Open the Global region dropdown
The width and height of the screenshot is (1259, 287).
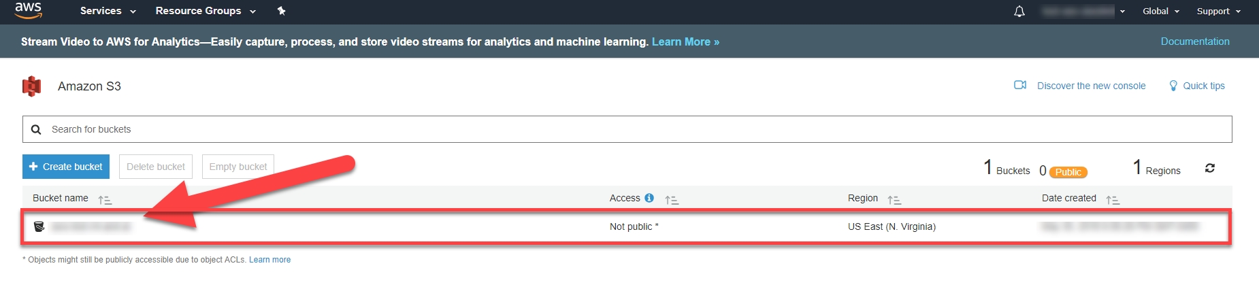(x=1160, y=12)
